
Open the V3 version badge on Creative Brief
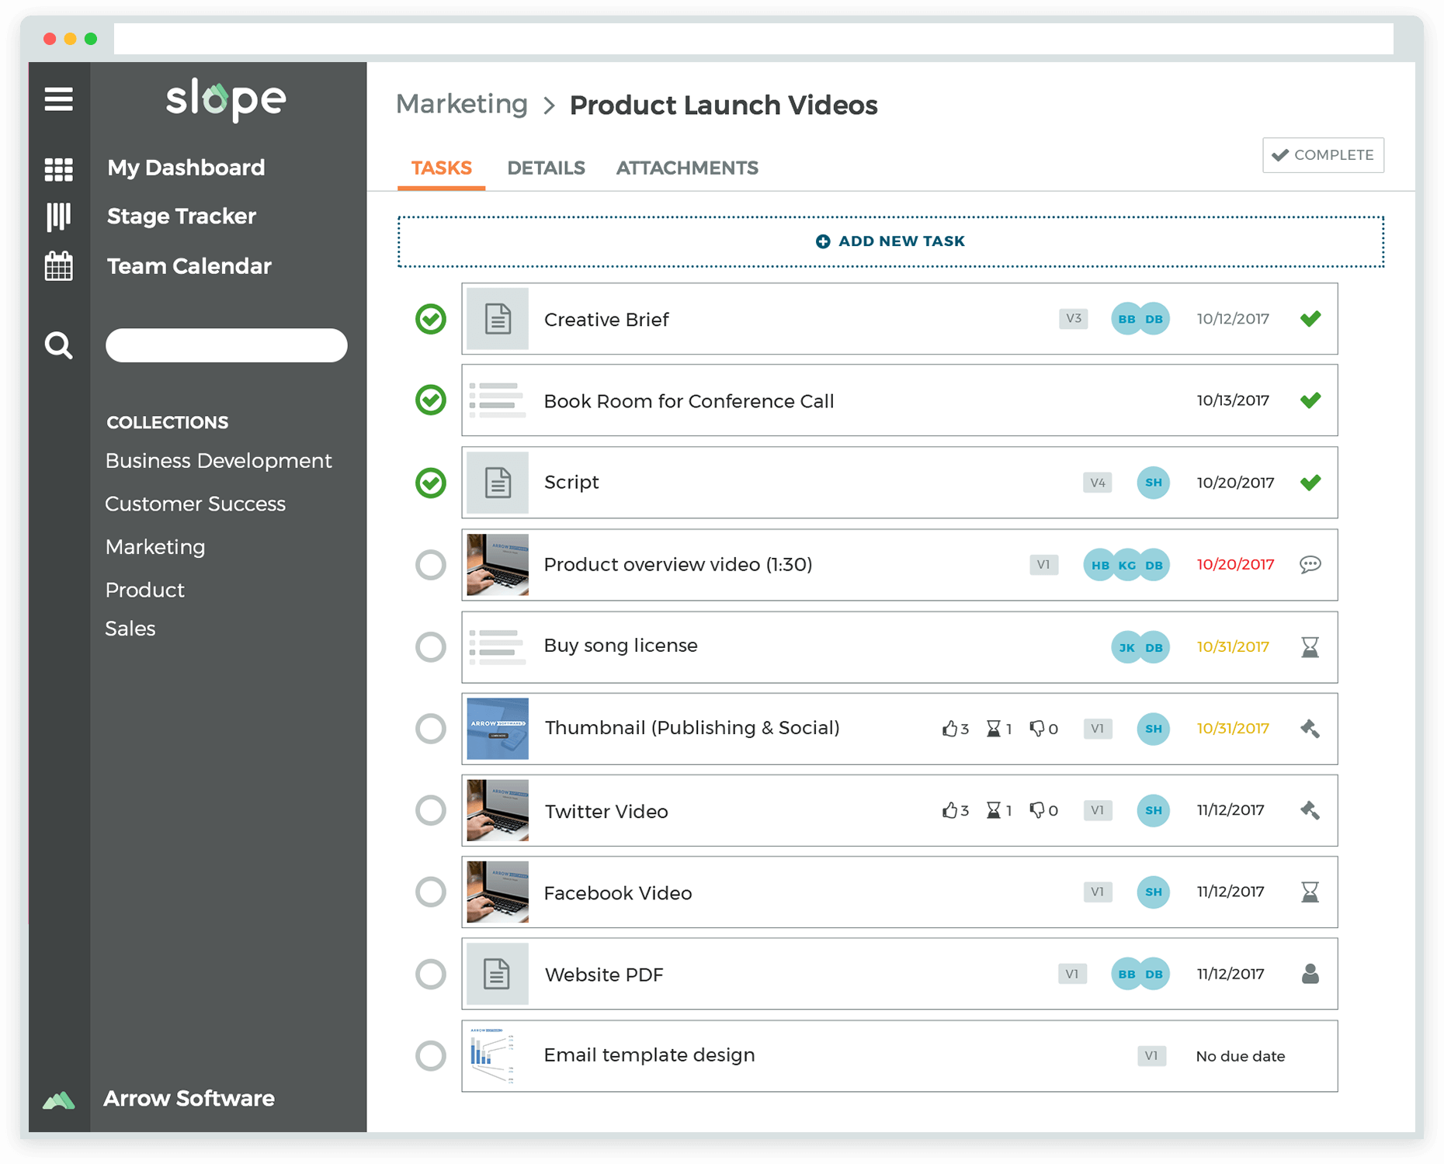coord(1074,318)
